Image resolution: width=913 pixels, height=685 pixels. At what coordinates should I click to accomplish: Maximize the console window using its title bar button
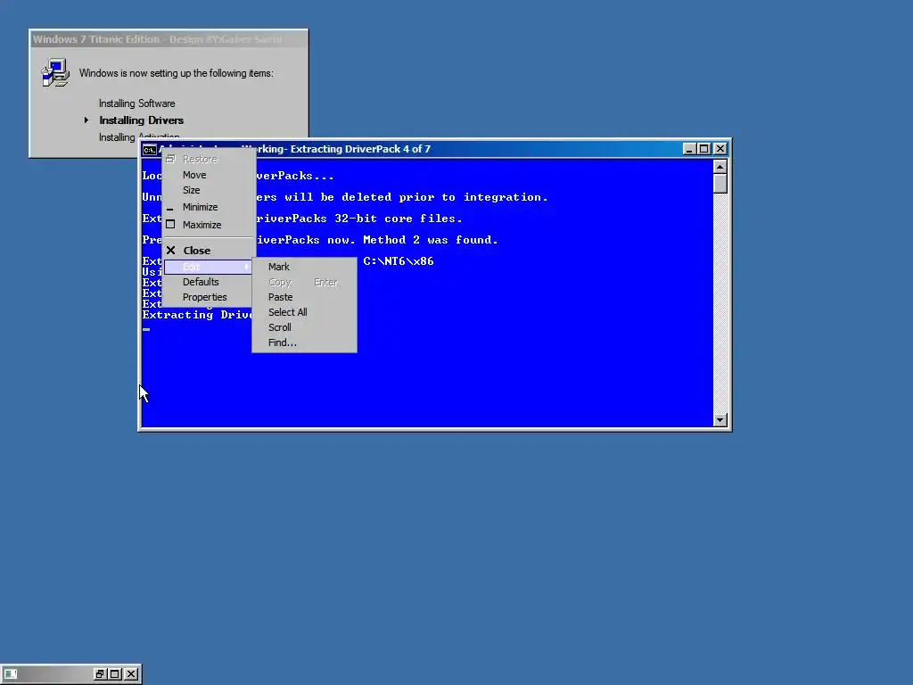point(704,149)
